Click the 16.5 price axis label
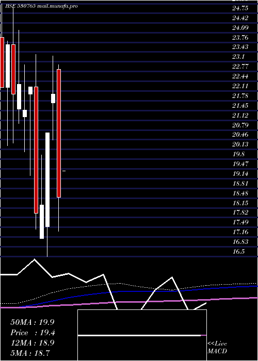Viewport: 258px width, 361px height. click(x=238, y=252)
